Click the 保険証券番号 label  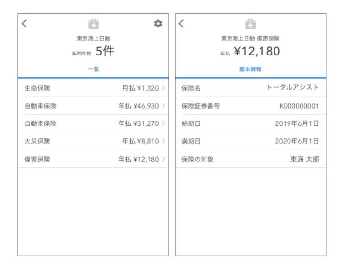201,106
